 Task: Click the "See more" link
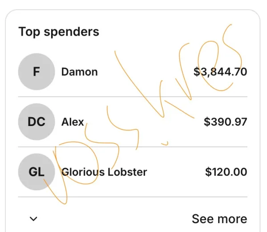pos(219,219)
